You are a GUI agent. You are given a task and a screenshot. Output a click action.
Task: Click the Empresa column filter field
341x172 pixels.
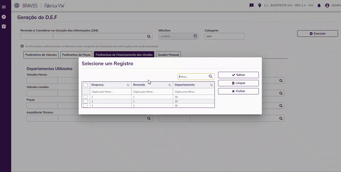111,92
